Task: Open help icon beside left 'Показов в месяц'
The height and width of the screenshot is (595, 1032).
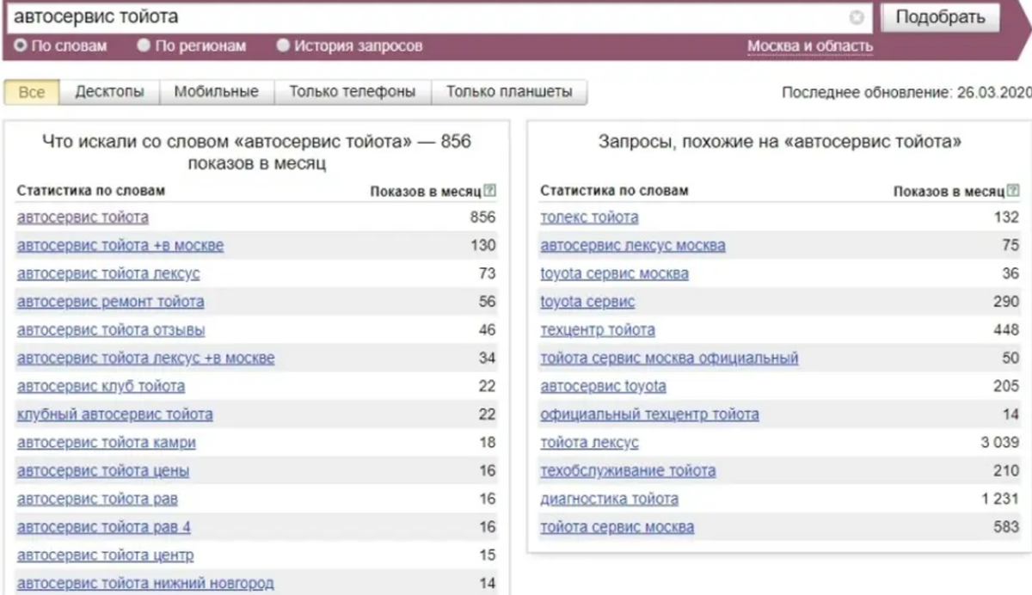Action: 489,190
